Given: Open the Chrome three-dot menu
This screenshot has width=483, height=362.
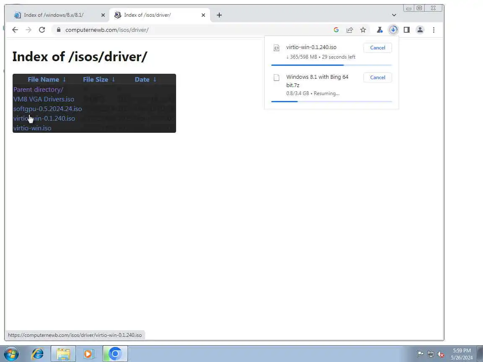Looking at the screenshot, I should click(434, 30).
